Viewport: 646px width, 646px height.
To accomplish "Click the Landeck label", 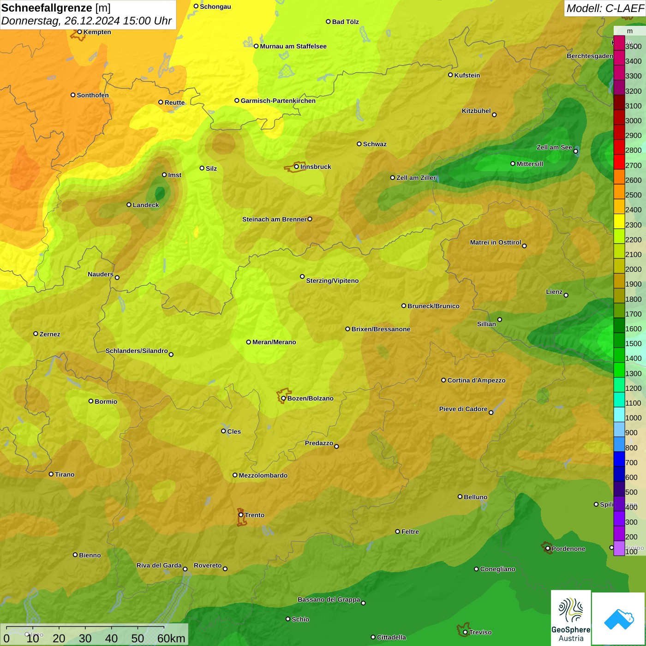I will click(x=146, y=205).
